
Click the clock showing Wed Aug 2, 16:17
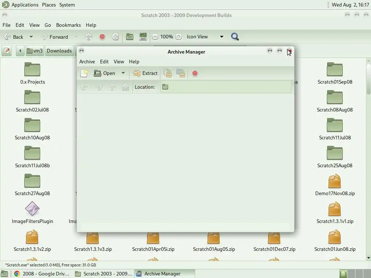[x=350, y=5]
